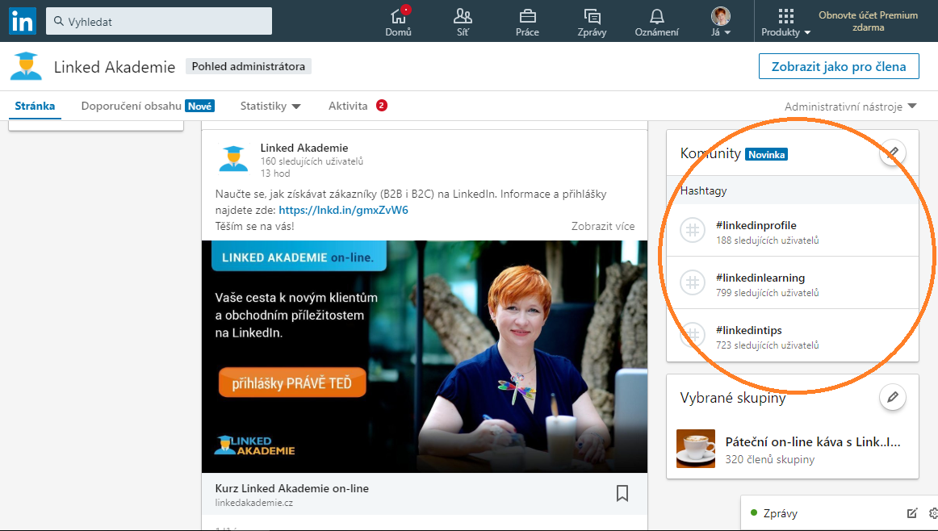Click the Pohled administrátora label
Image resolution: width=938 pixels, height=531 pixels.
(x=249, y=66)
